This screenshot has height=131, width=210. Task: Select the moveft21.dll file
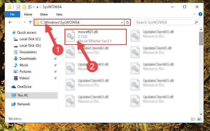(x=96, y=37)
